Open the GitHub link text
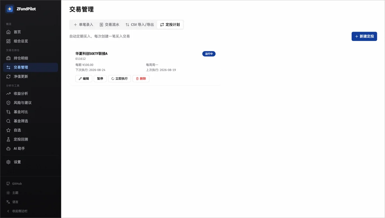This screenshot has height=218, width=385. pyautogui.click(x=17, y=184)
